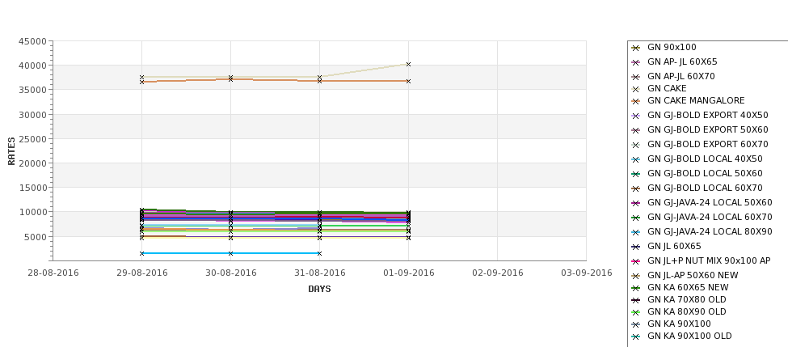Click the 28-08-2016 x-axis date label
Viewport: 788px width, 347px height.
[53, 273]
